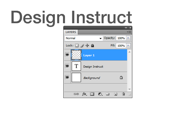173x114 pixels.
Task: Open the Normal blend mode dropdown
Action: [84, 38]
